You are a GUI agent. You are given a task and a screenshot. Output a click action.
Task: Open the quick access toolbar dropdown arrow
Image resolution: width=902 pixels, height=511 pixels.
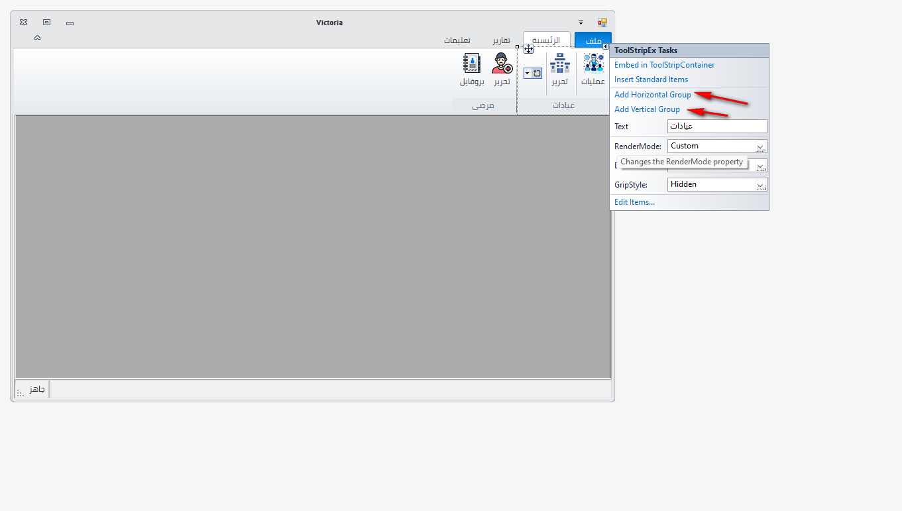(581, 23)
